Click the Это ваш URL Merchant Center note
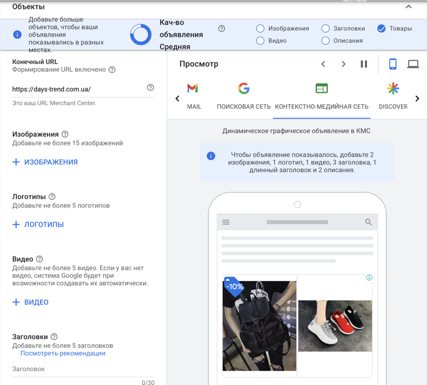This screenshot has height=385, width=427. (x=54, y=103)
